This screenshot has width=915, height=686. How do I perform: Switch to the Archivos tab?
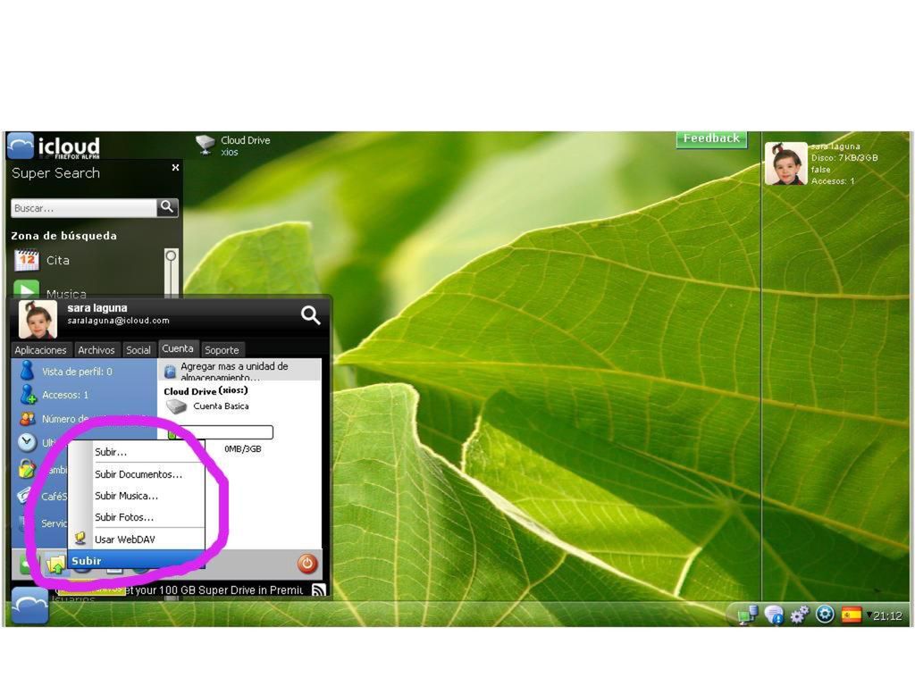click(97, 350)
